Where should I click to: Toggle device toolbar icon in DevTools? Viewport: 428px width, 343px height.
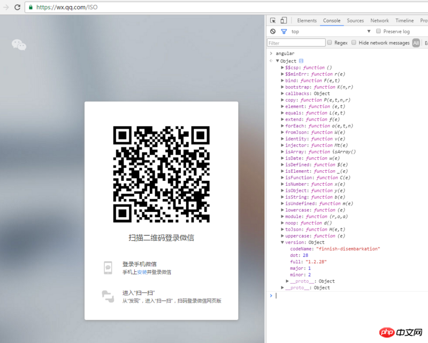(284, 21)
